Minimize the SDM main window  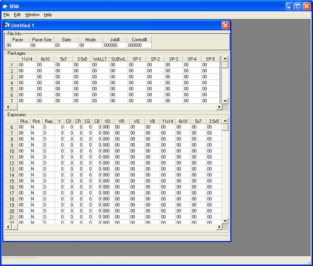pyautogui.click(x=289, y=6)
